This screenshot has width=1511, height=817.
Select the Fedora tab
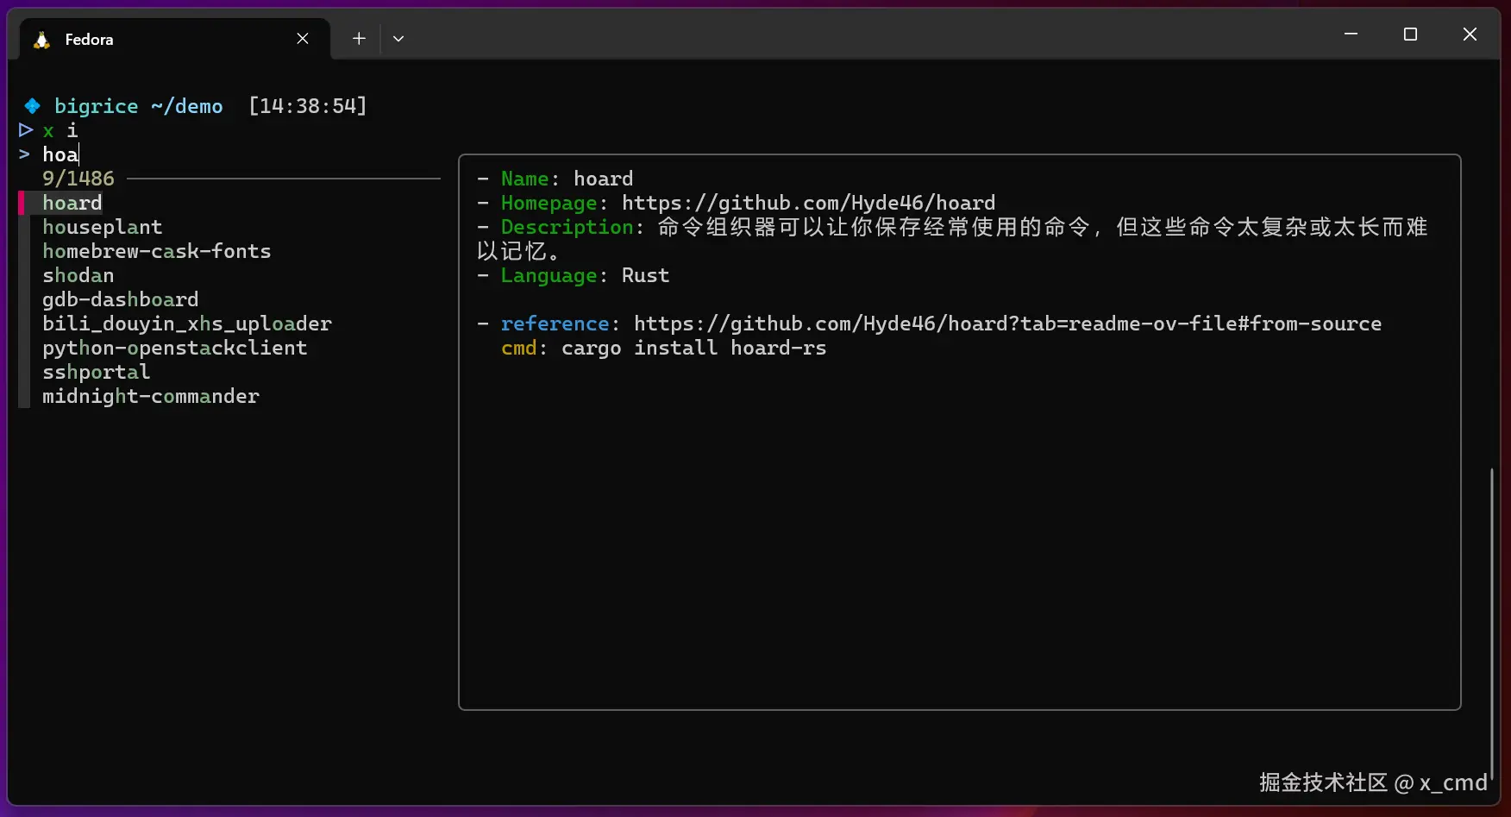pos(175,39)
